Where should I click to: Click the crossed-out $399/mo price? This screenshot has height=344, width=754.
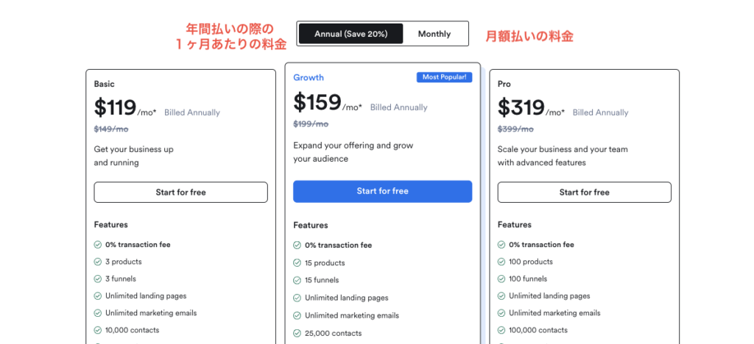515,129
